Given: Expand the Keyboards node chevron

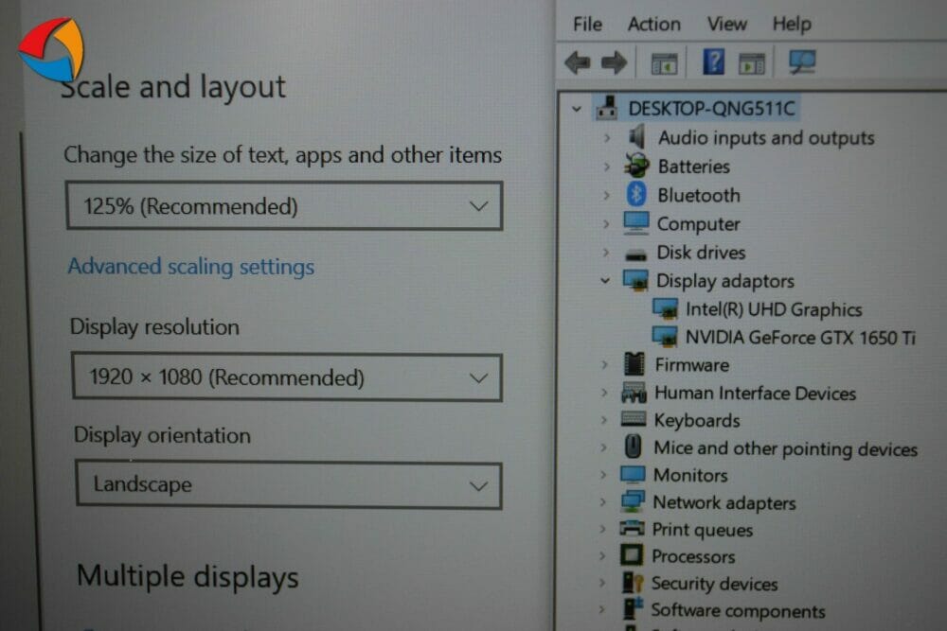Looking at the screenshot, I should (603, 419).
